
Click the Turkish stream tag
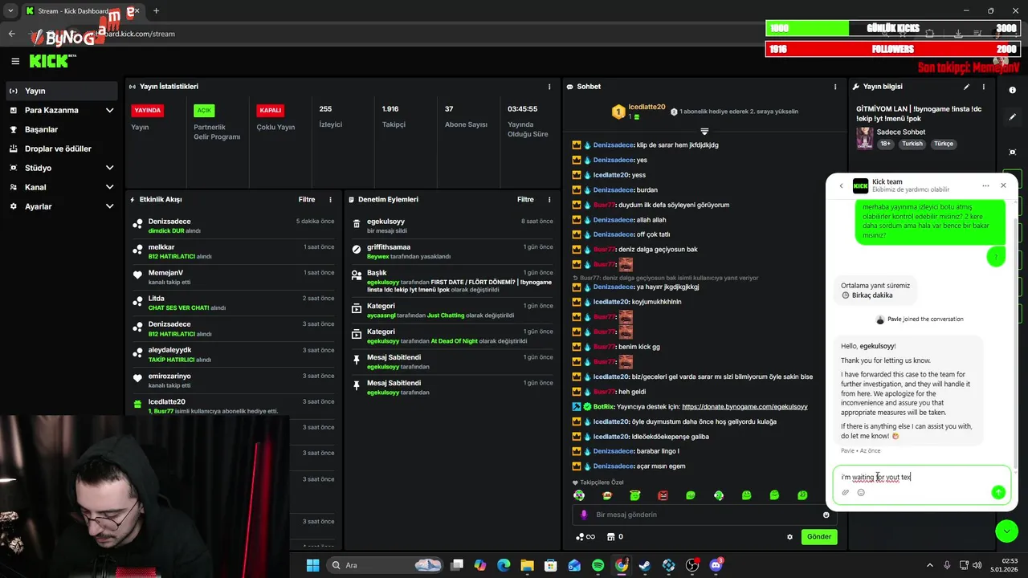click(x=912, y=144)
